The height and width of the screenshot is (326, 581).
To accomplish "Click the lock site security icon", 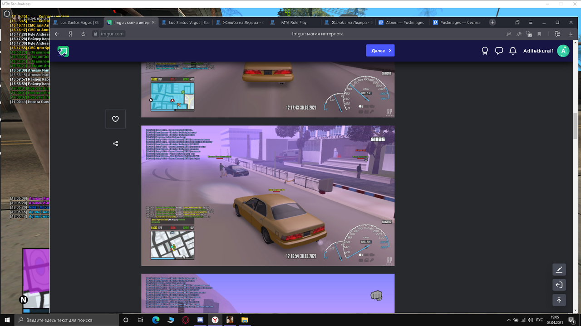I will point(95,34).
